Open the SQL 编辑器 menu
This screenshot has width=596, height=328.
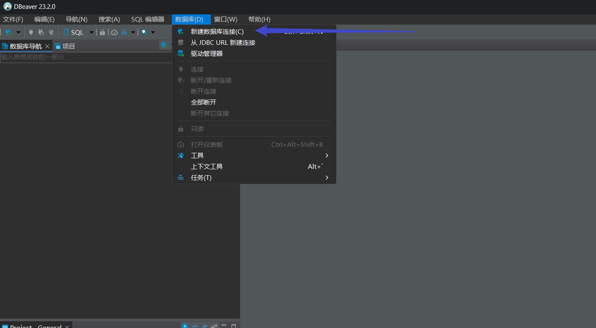(x=148, y=19)
